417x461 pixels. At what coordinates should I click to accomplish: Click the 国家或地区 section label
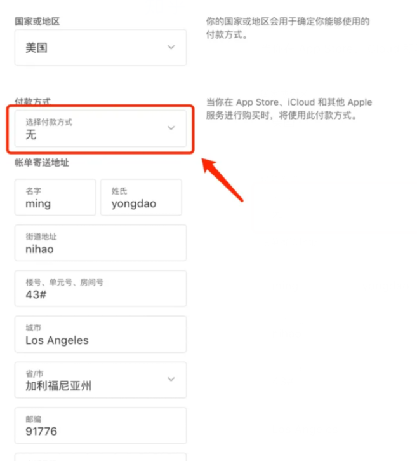[x=37, y=22]
